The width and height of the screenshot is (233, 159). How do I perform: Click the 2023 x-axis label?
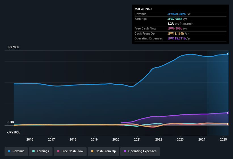pyautogui.click(x=180, y=139)
